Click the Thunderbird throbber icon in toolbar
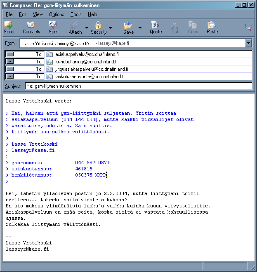The height and width of the screenshot is (272, 257). tap(248, 28)
